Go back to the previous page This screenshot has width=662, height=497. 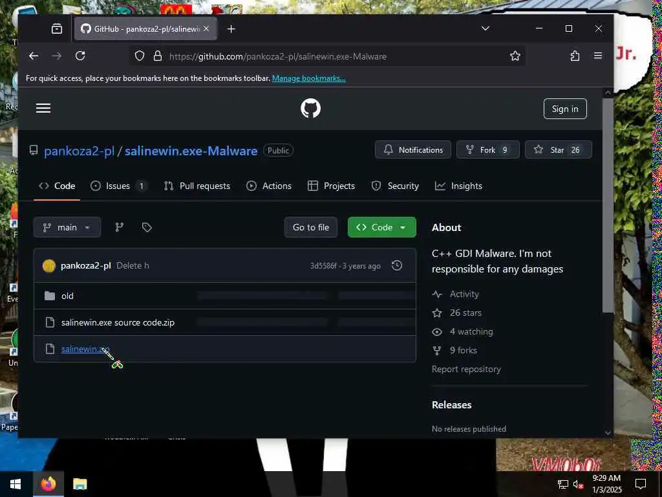click(34, 56)
